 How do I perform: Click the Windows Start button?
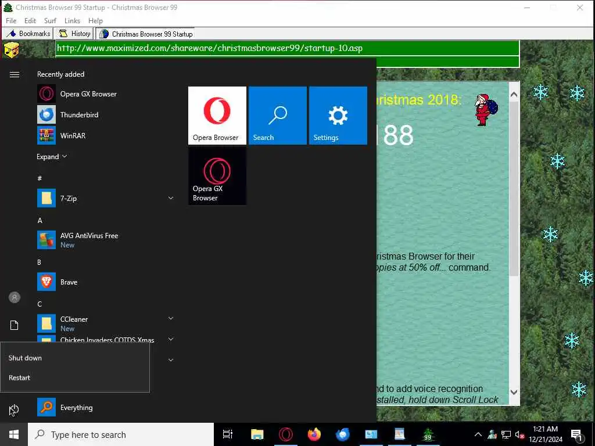14,434
